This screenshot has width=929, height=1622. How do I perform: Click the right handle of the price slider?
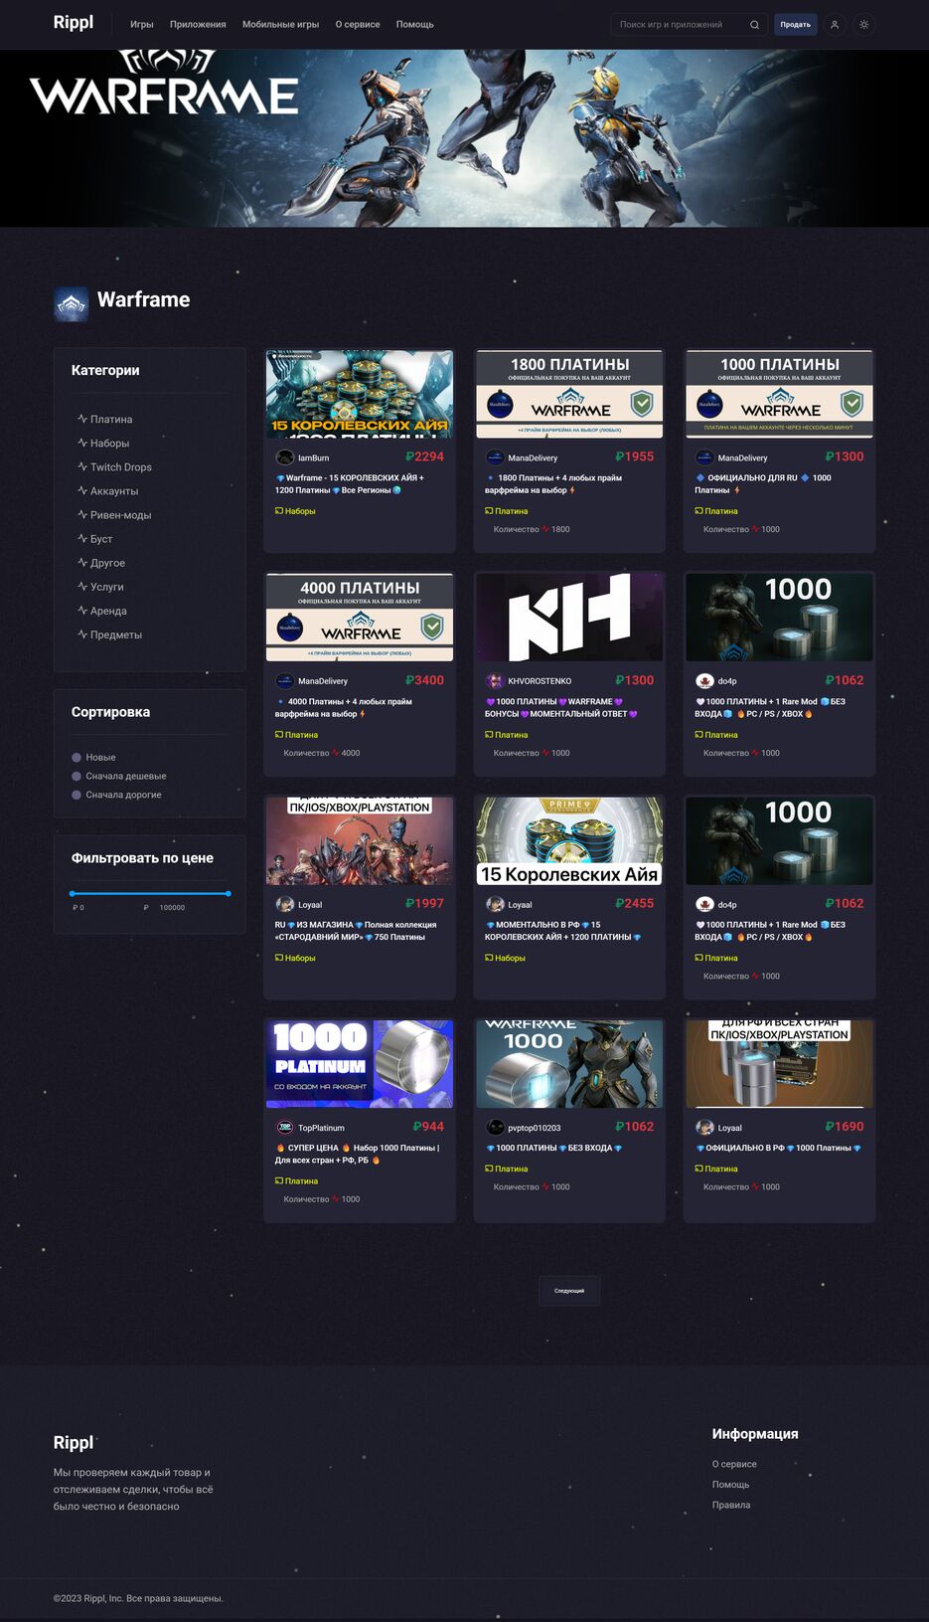pos(229,893)
